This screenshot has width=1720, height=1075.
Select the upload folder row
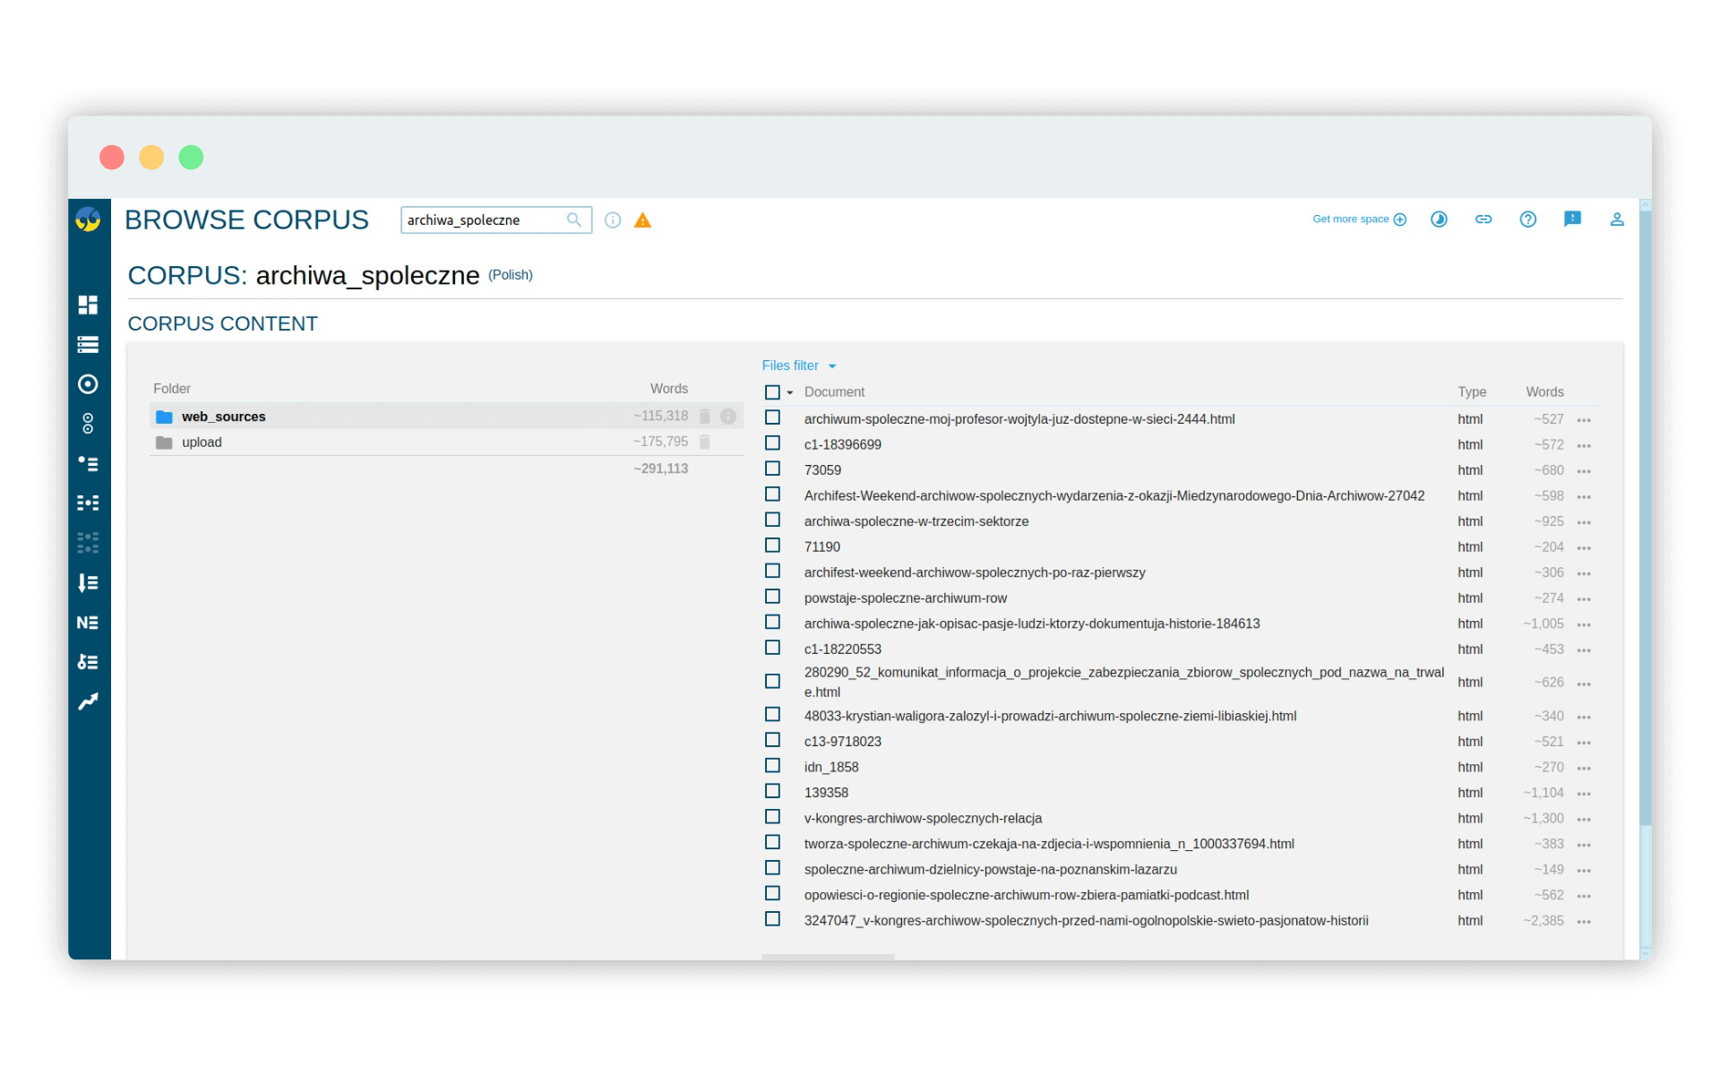click(446, 442)
